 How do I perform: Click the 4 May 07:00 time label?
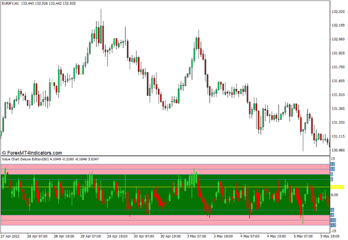point(249,236)
